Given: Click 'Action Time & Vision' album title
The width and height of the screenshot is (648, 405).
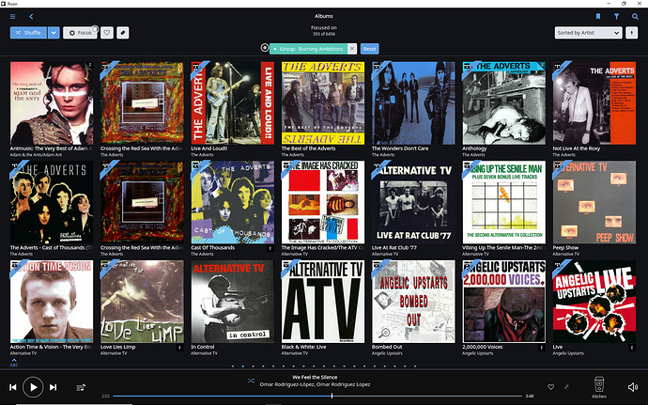Looking at the screenshot, I should (51, 347).
